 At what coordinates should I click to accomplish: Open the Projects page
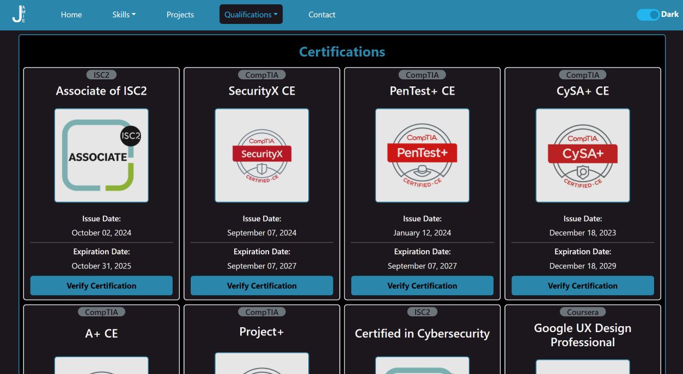(x=180, y=15)
